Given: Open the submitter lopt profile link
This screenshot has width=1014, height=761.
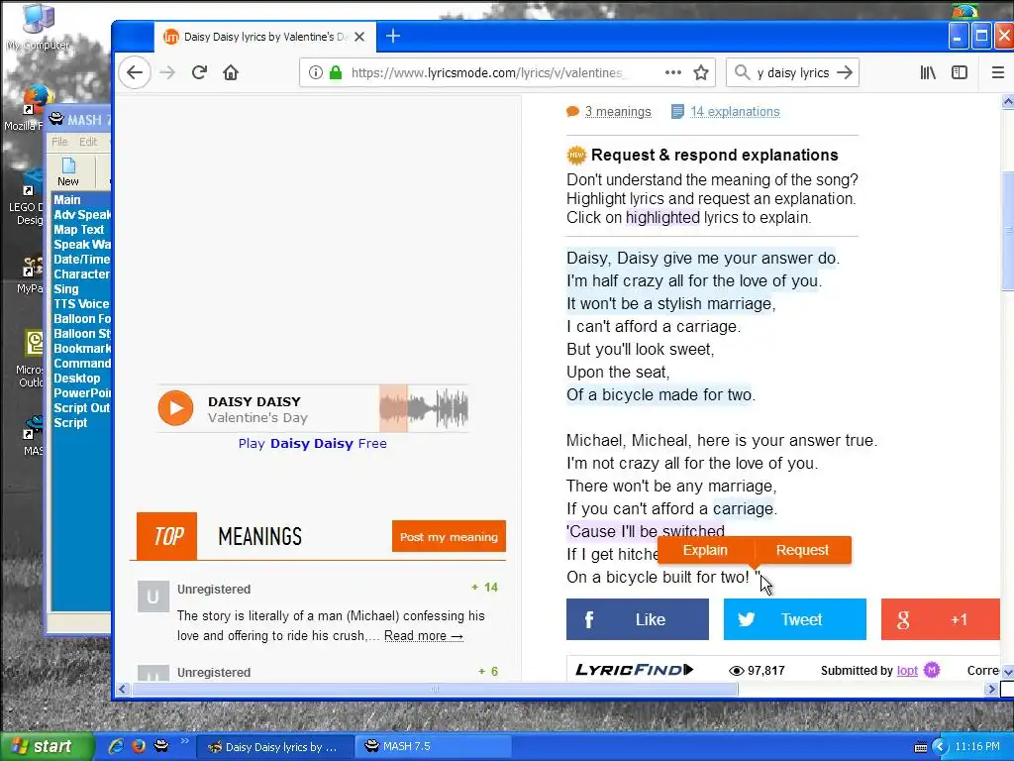Looking at the screenshot, I should click(907, 671).
